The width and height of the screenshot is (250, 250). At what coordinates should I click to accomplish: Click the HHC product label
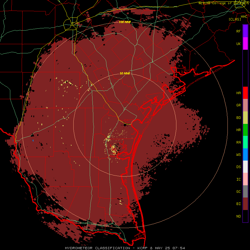coord(244,17)
